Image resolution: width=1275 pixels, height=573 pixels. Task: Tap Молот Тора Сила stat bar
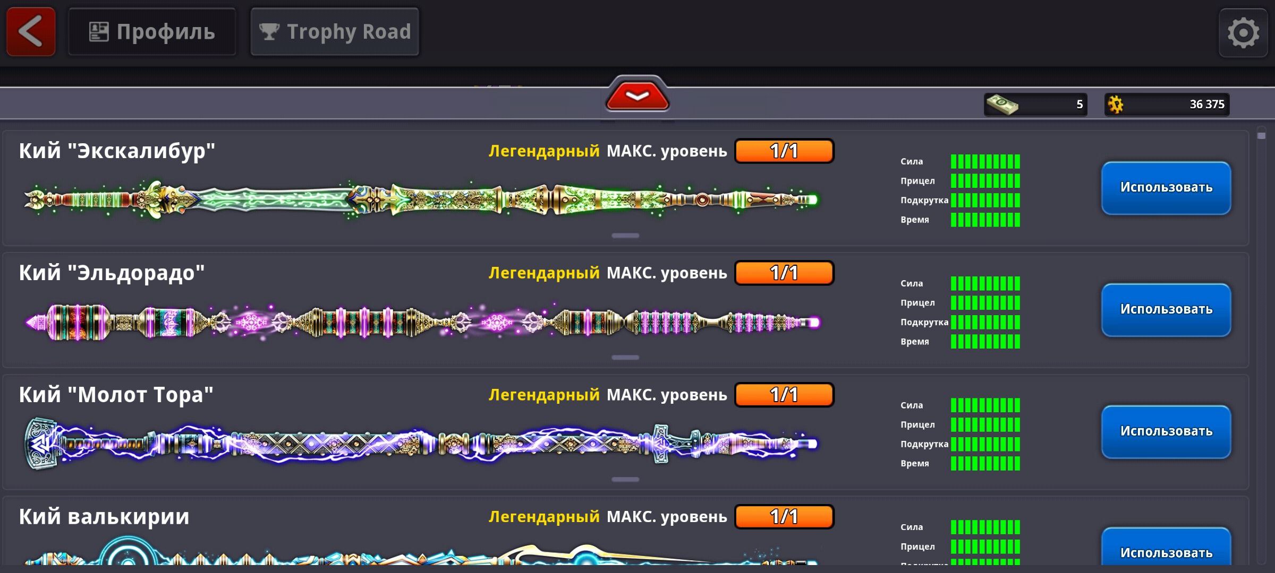coord(985,405)
